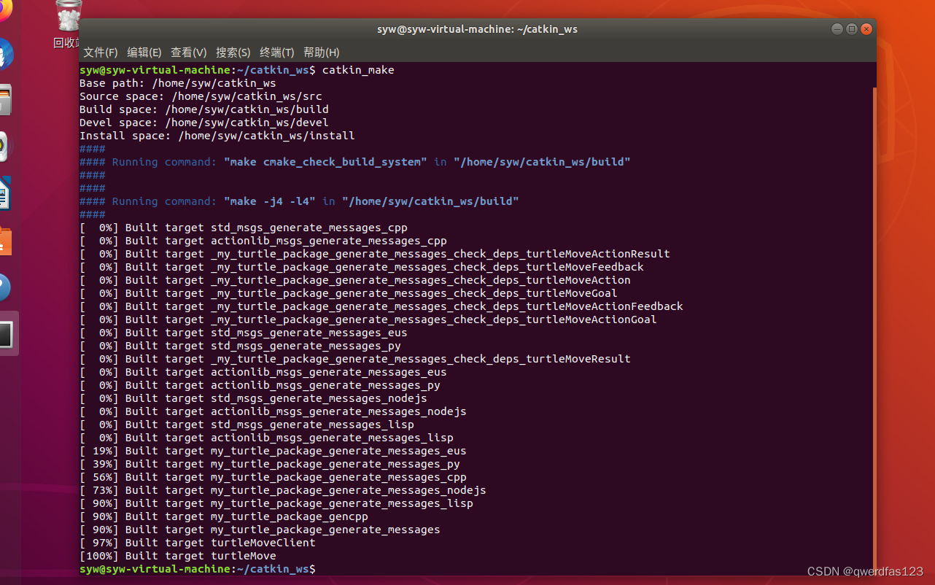Click 'Build space' output line

[x=204, y=109]
